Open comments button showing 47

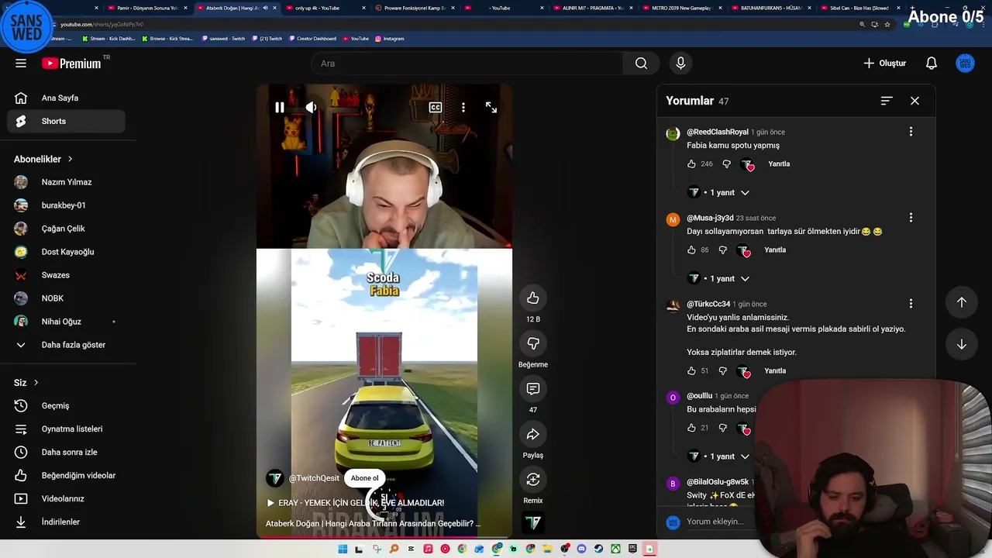[x=533, y=389]
